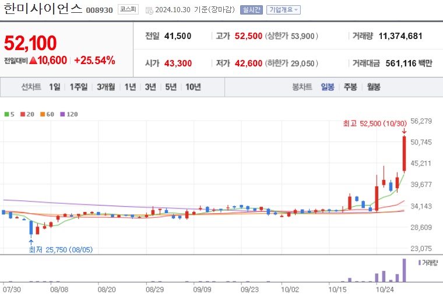Screen dimensions: 443x297
Task: Click the tall red 10/30 candlestick
Action: click(405, 154)
